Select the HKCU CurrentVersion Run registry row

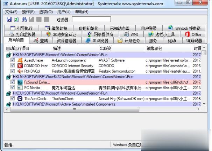click(103, 93)
